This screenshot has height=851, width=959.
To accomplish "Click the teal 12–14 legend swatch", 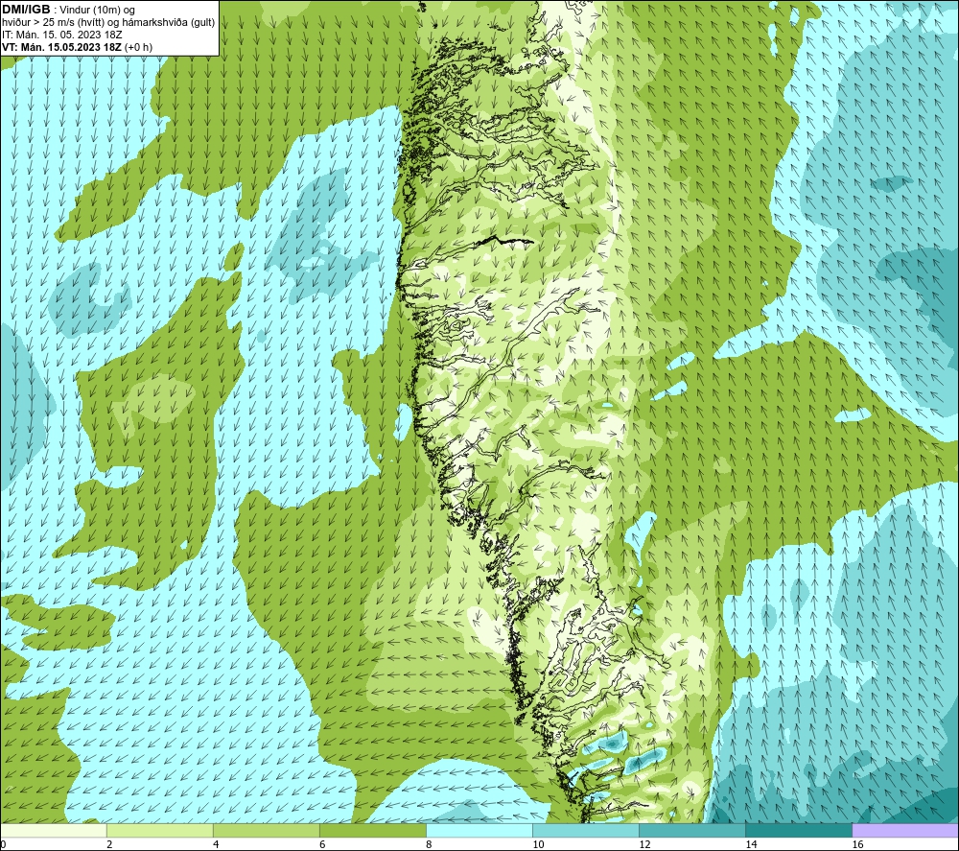I will point(691,830).
